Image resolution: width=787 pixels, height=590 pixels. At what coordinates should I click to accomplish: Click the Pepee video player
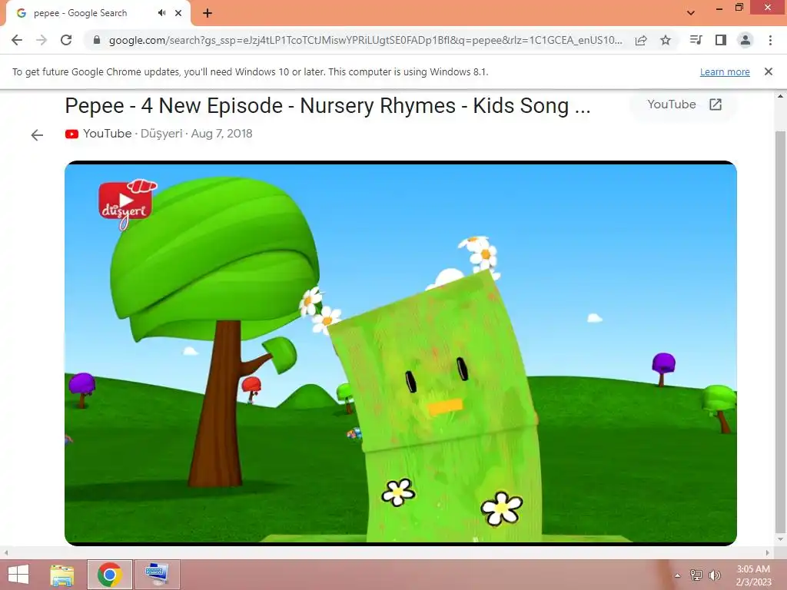click(400, 353)
